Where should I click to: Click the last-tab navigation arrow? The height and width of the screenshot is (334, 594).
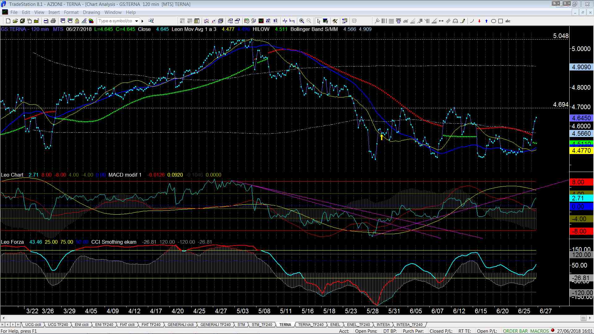tap(18, 325)
